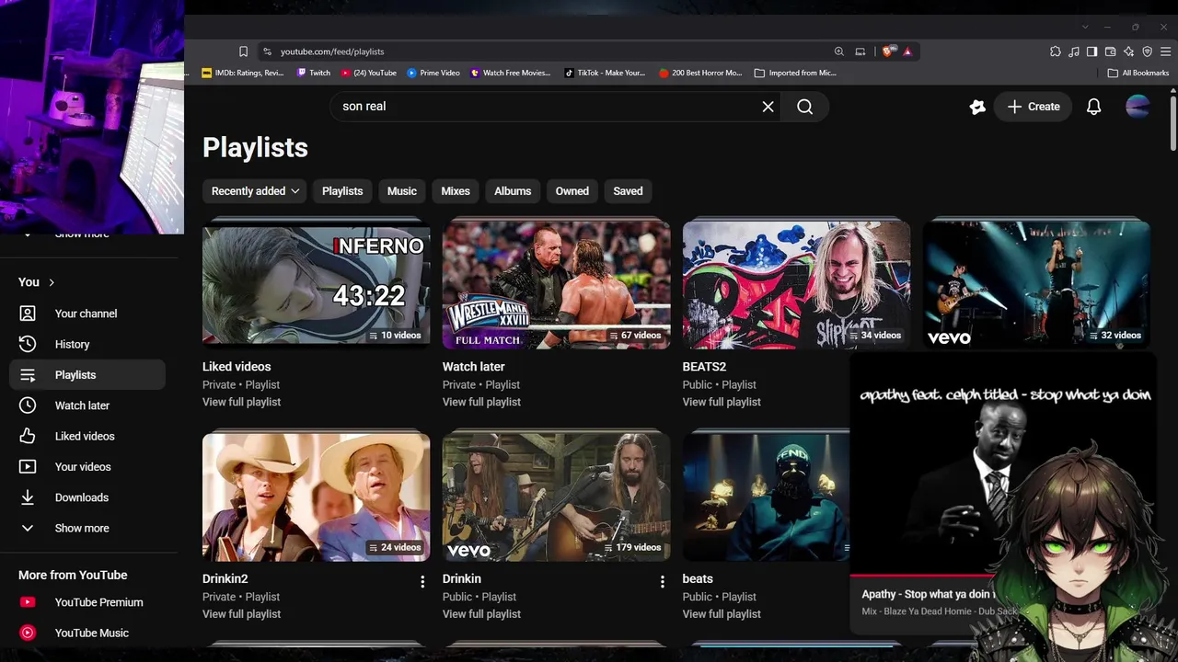Open the browser hamburger menu

(1165, 51)
